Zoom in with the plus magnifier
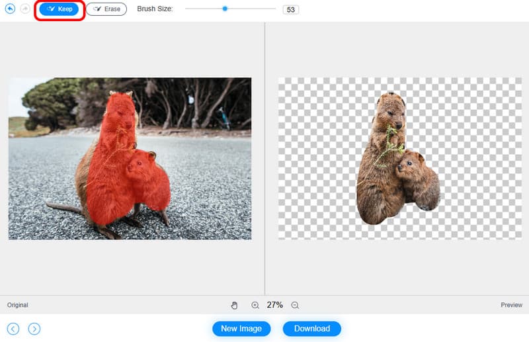 [255, 305]
